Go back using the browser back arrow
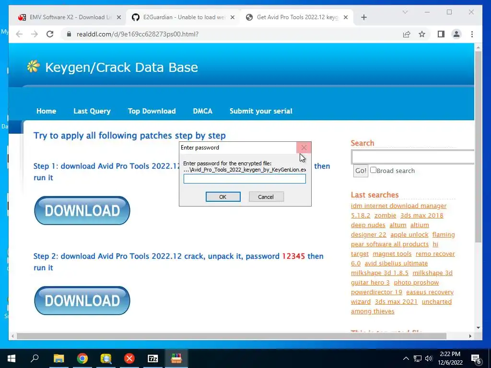 click(x=19, y=34)
